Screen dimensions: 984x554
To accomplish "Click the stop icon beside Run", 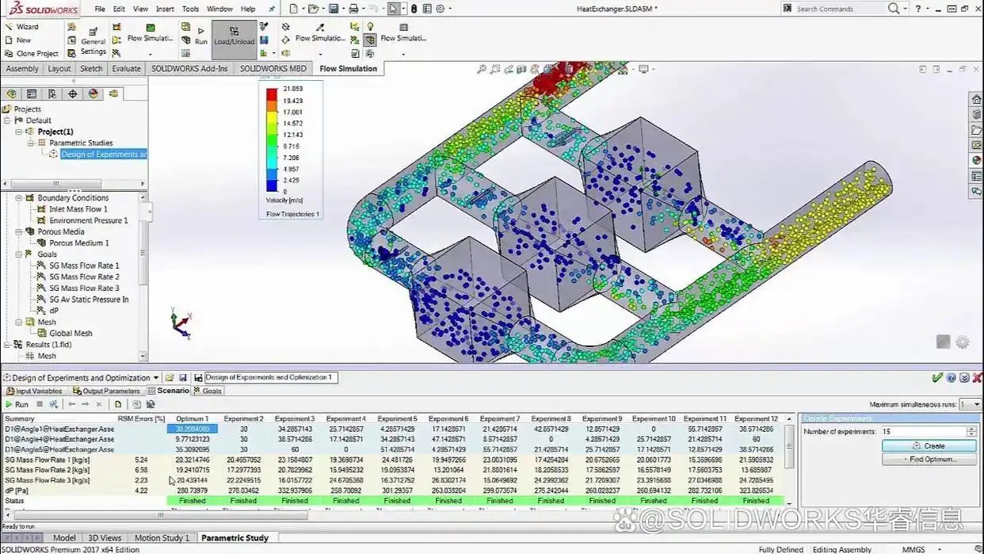I will click(40, 404).
